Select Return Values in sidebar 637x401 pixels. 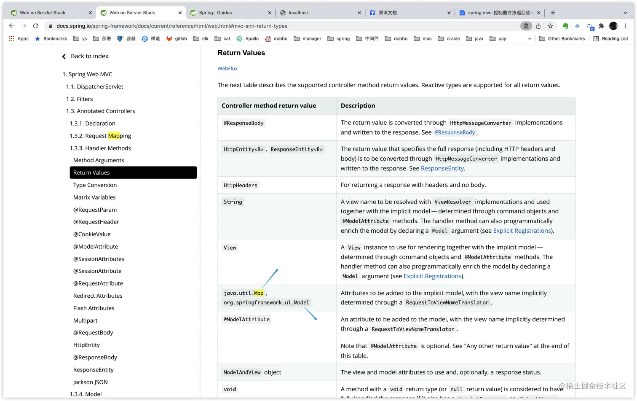coord(133,172)
